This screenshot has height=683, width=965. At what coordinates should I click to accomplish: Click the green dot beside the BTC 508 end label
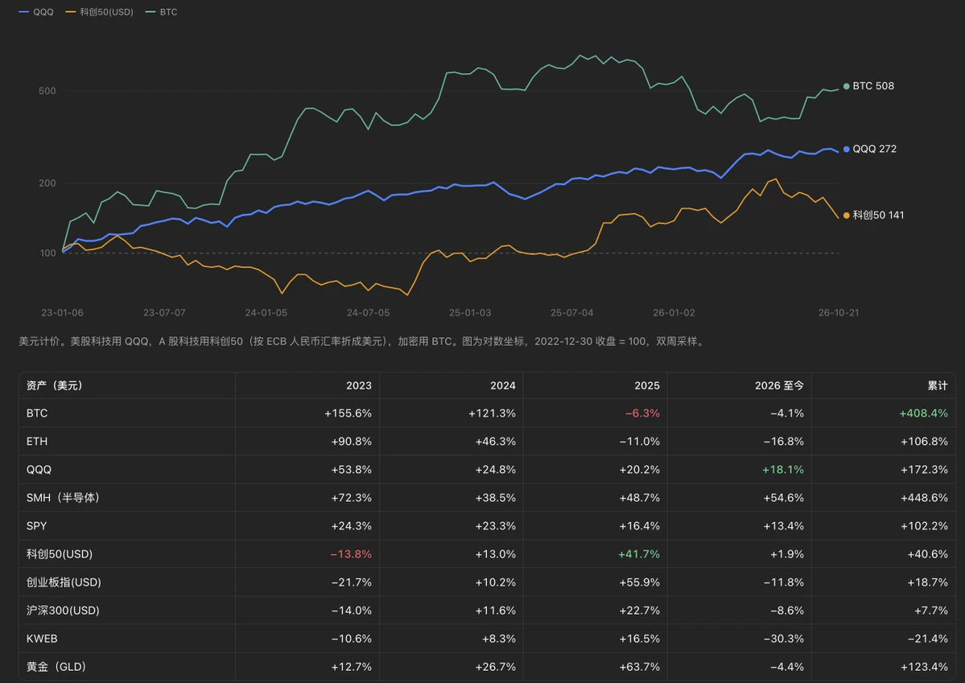[x=846, y=86]
